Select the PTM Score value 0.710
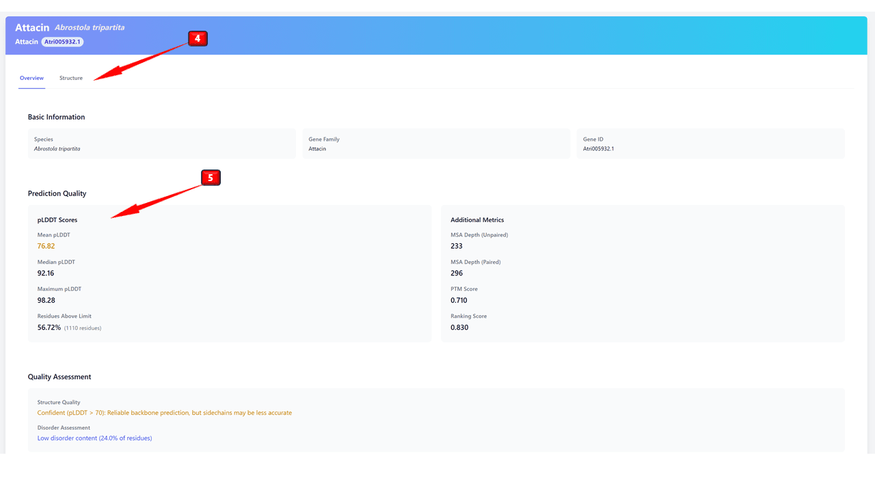Image resolution: width=875 pixels, height=492 pixels. (459, 300)
